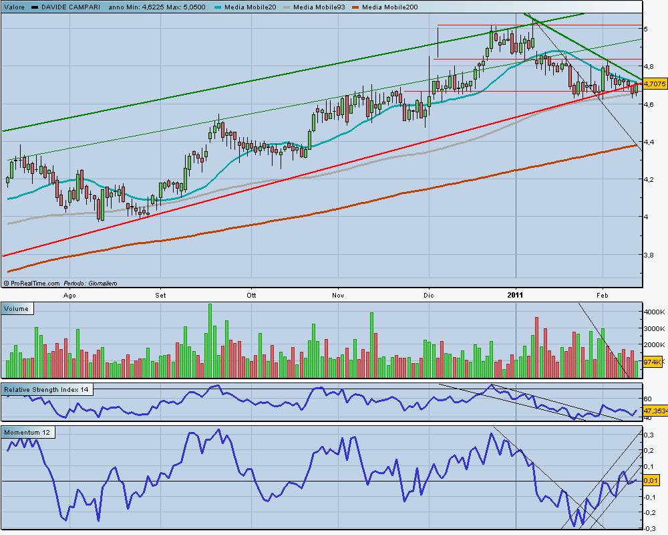The height and width of the screenshot is (535, 668).
Task: Click the anno Min/Max price text
Action: (x=157, y=7)
